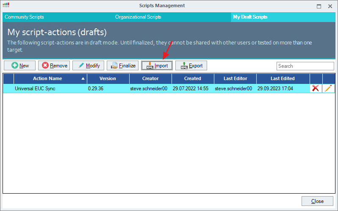Switch to Community Scripts tab

point(25,17)
